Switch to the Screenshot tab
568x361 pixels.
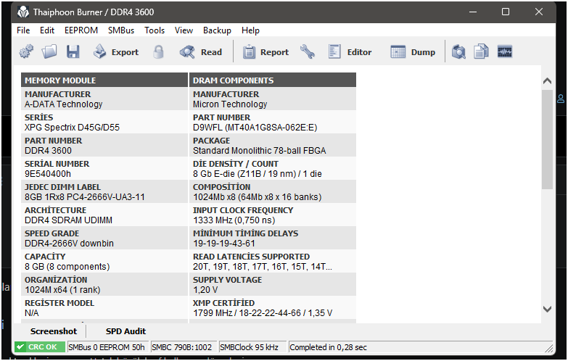[x=54, y=331]
